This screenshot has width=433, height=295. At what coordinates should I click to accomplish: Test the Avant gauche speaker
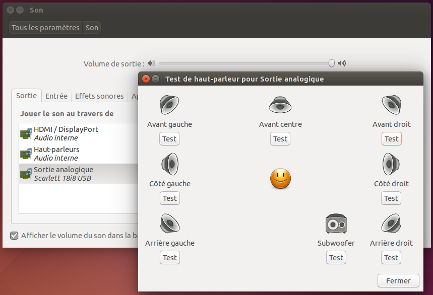point(169,138)
